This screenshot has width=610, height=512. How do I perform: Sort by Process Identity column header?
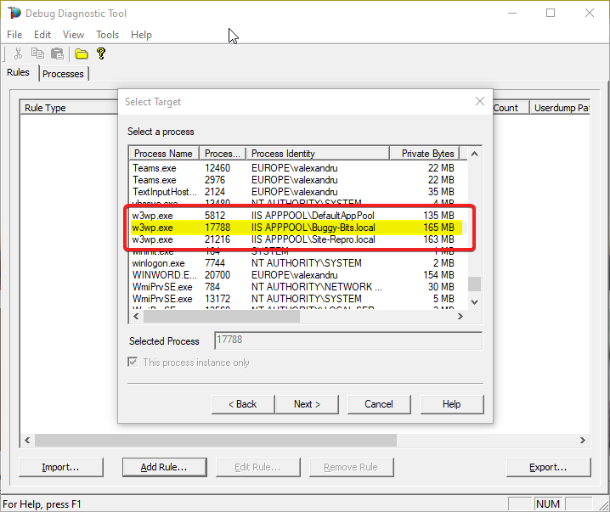point(318,154)
